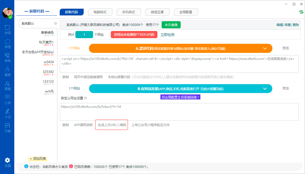Switch to the 电脑样式 tab
The width and height of the screenshot is (305, 174).
coord(100,12)
